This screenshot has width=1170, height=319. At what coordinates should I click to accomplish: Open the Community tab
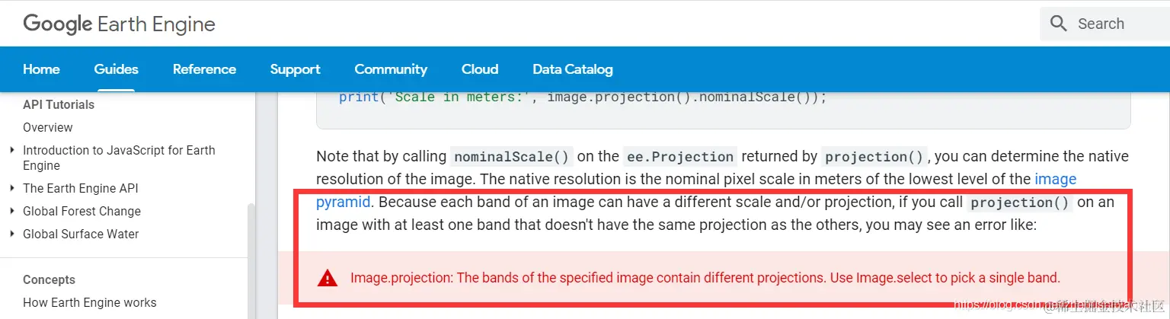[391, 69]
